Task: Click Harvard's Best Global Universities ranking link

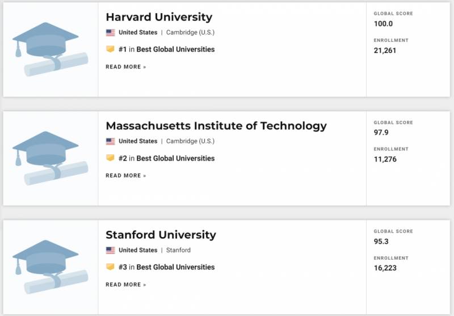Action: pyautogui.click(x=175, y=49)
